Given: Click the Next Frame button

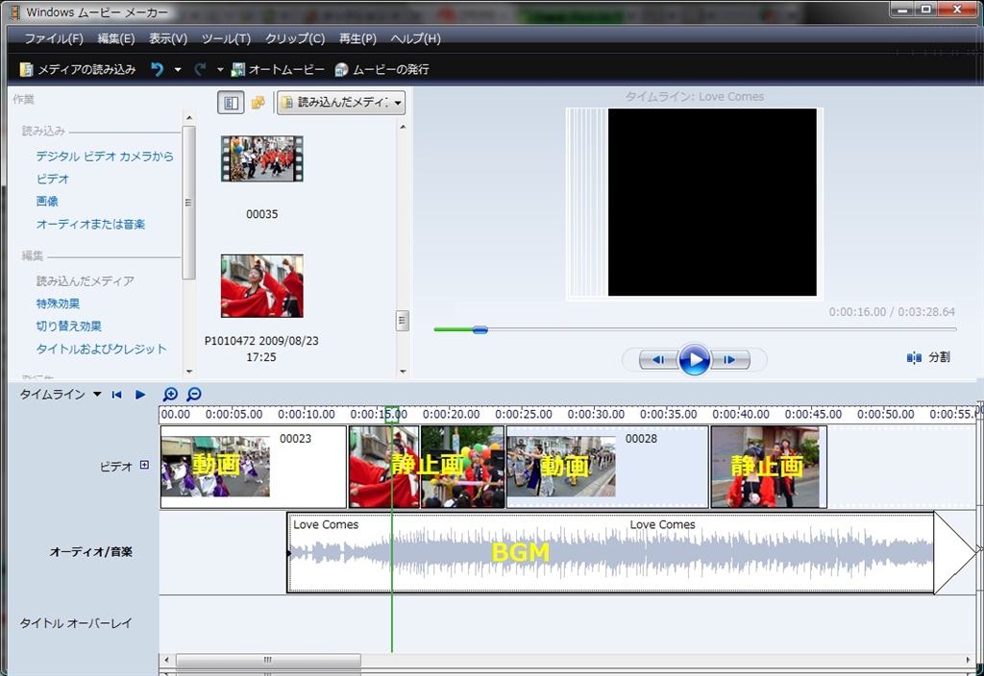Looking at the screenshot, I should pyautogui.click(x=730, y=360).
